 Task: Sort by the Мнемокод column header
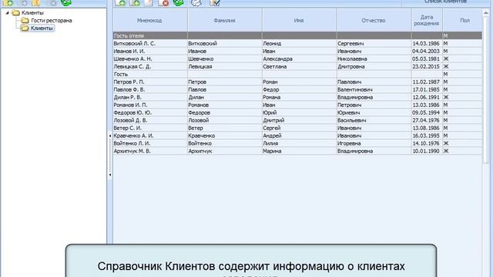click(150, 20)
